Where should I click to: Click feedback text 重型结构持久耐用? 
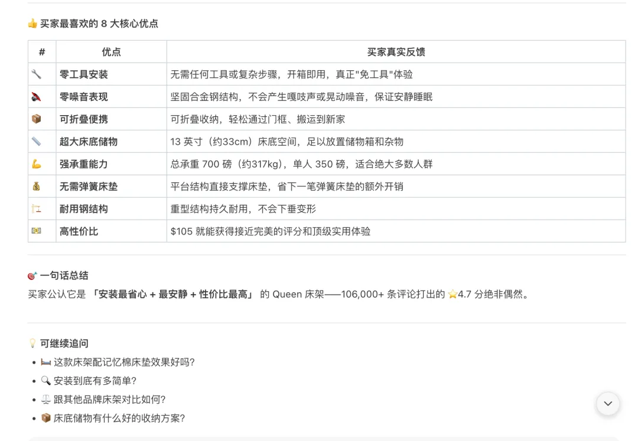[209, 208]
